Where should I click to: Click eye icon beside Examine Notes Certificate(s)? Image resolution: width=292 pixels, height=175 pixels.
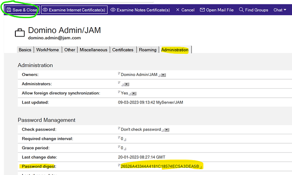pyautogui.click(x=113, y=9)
